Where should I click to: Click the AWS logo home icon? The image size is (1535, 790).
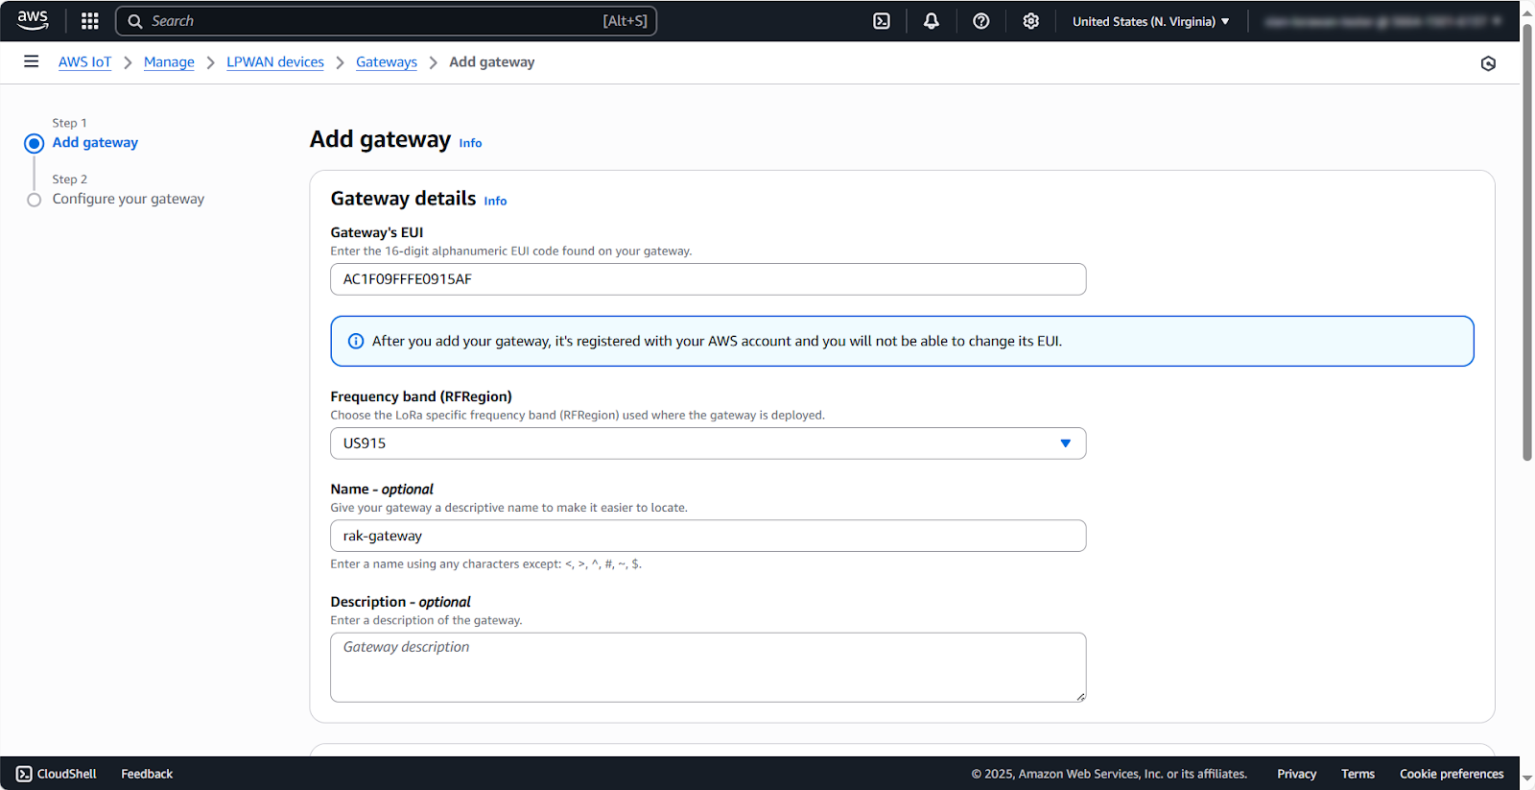point(33,20)
